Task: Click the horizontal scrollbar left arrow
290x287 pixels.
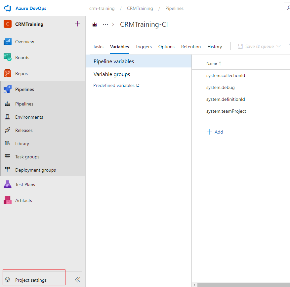Action: click(194, 285)
